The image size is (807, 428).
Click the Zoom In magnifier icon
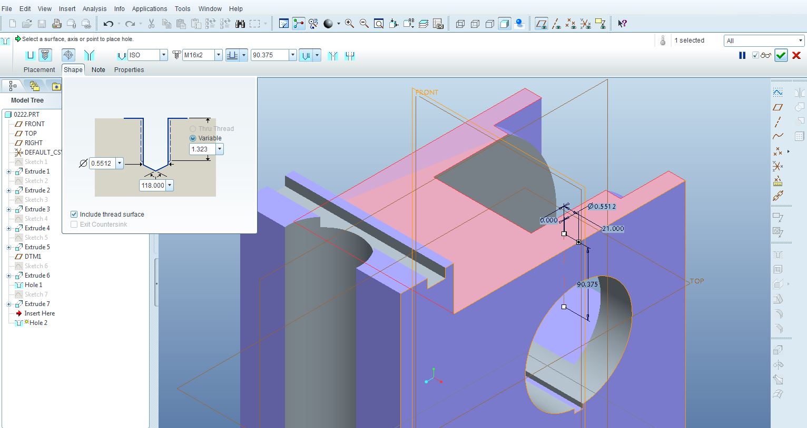click(x=349, y=24)
